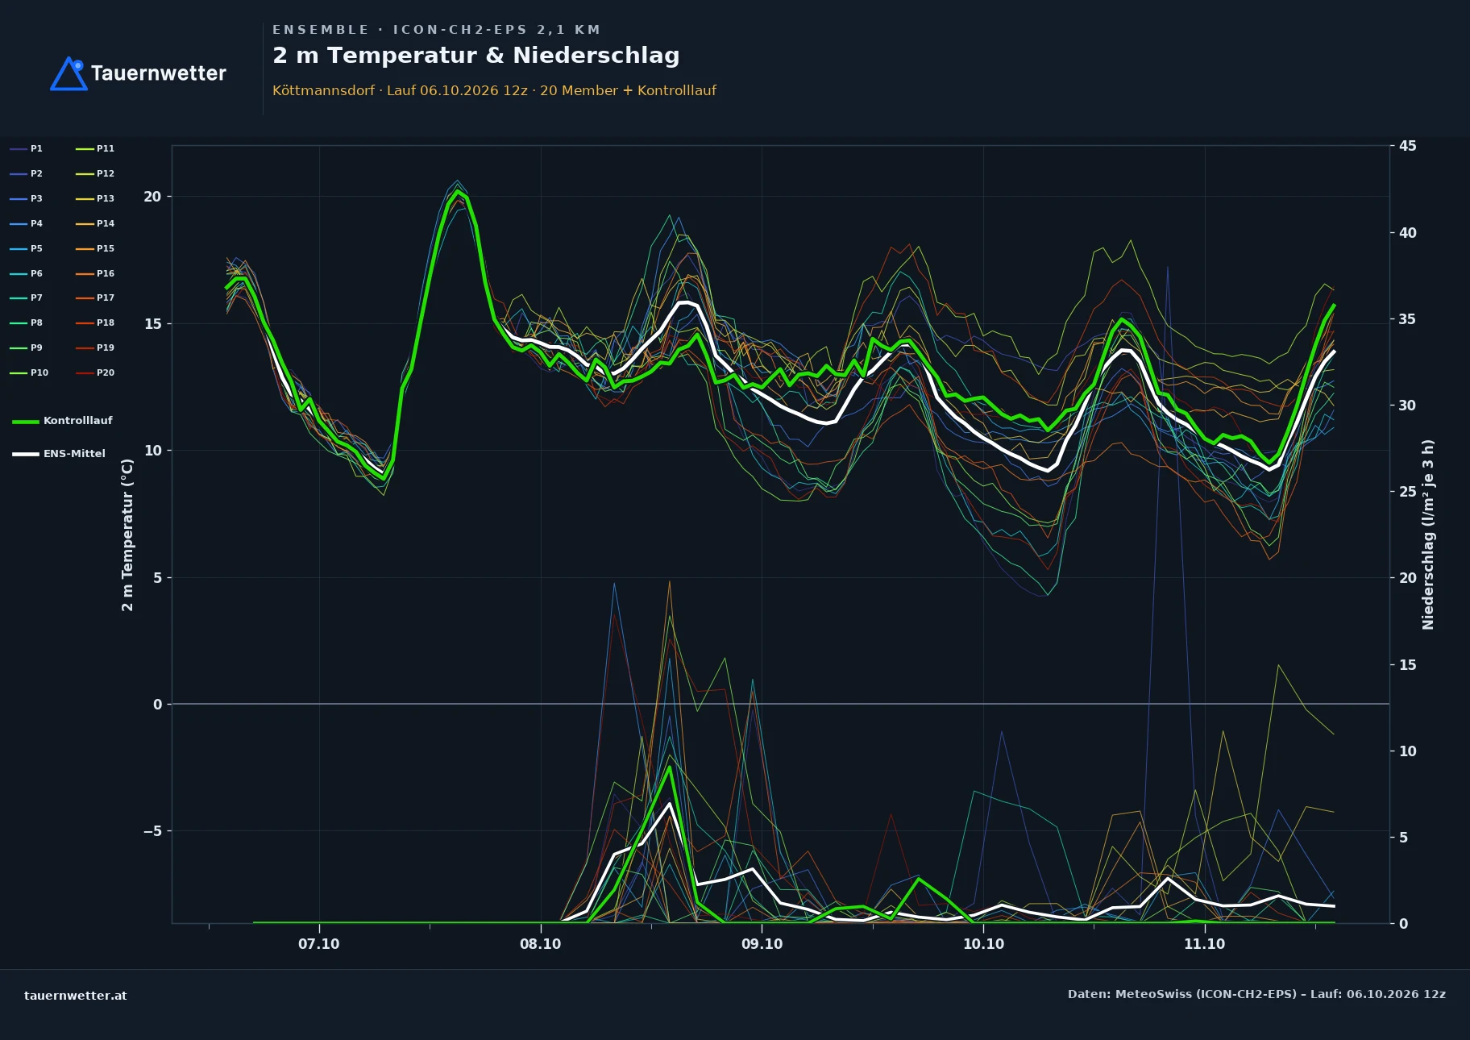Click the MeteoSwiss data source footer text
1470x1040 pixels.
[1256, 994]
